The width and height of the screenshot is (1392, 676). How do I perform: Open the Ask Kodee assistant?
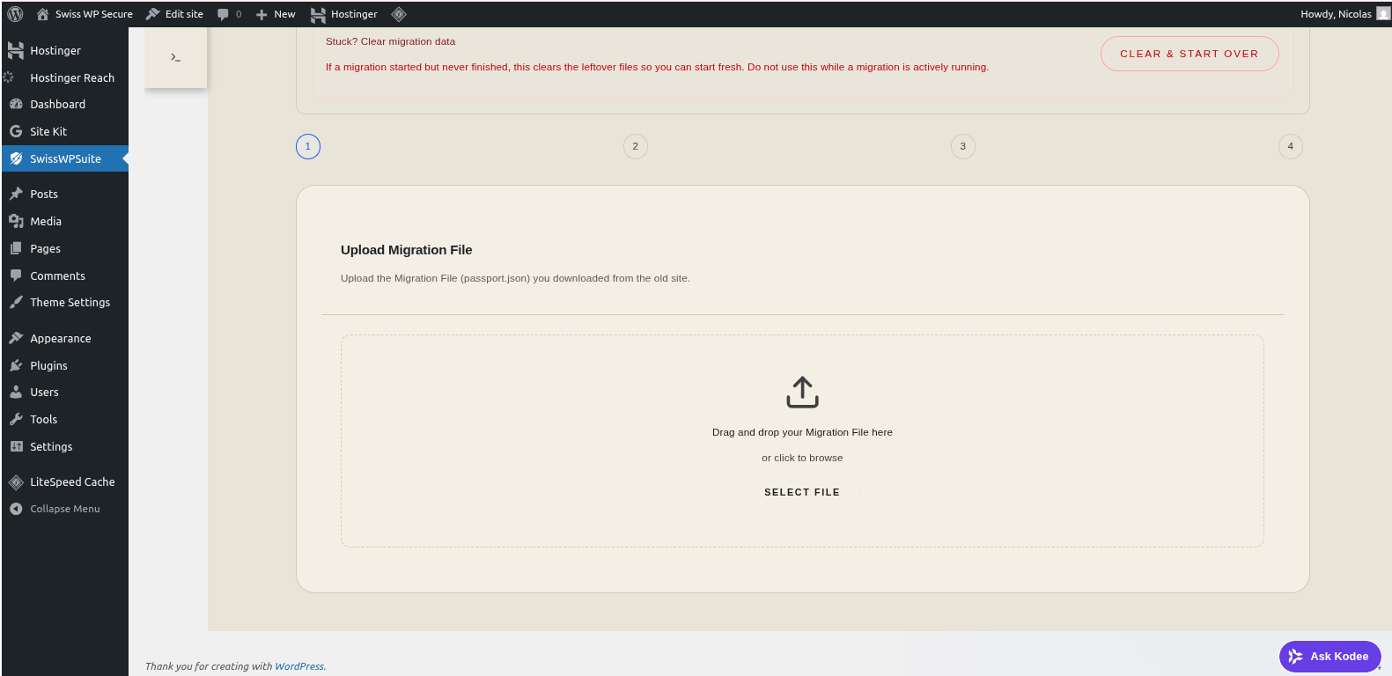pyautogui.click(x=1329, y=656)
